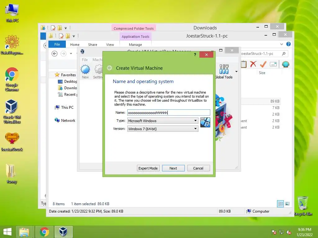Viewport: 318px width, 238px height.
Task: Click the explorer Forward navigation arrow
Action: [63, 54]
